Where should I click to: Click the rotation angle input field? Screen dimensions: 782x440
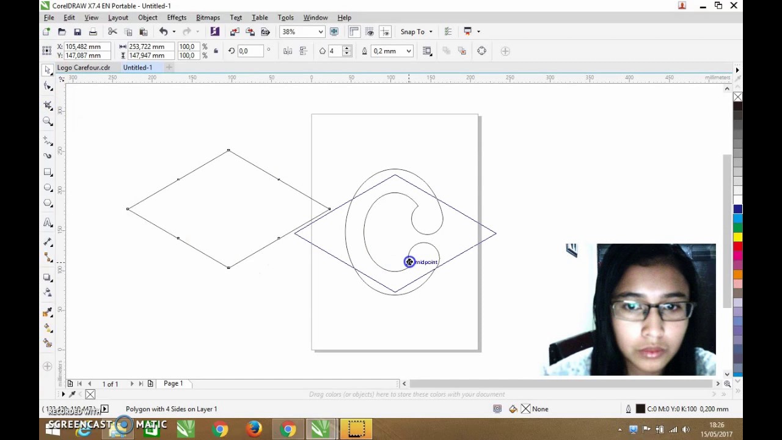252,51
